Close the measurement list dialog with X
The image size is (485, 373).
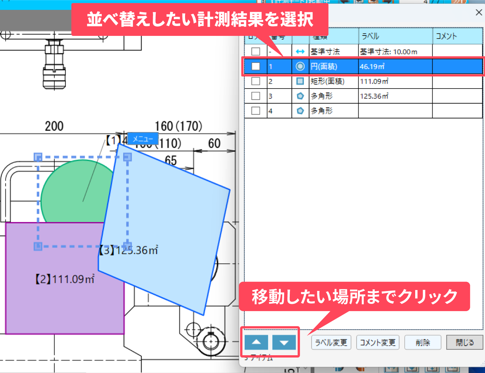coord(479,13)
